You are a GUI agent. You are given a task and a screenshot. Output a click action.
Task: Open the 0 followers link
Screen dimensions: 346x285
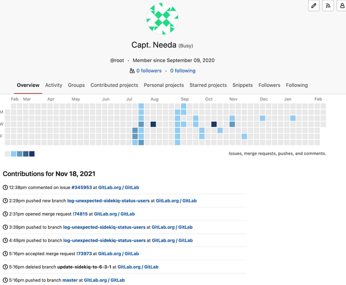point(149,71)
